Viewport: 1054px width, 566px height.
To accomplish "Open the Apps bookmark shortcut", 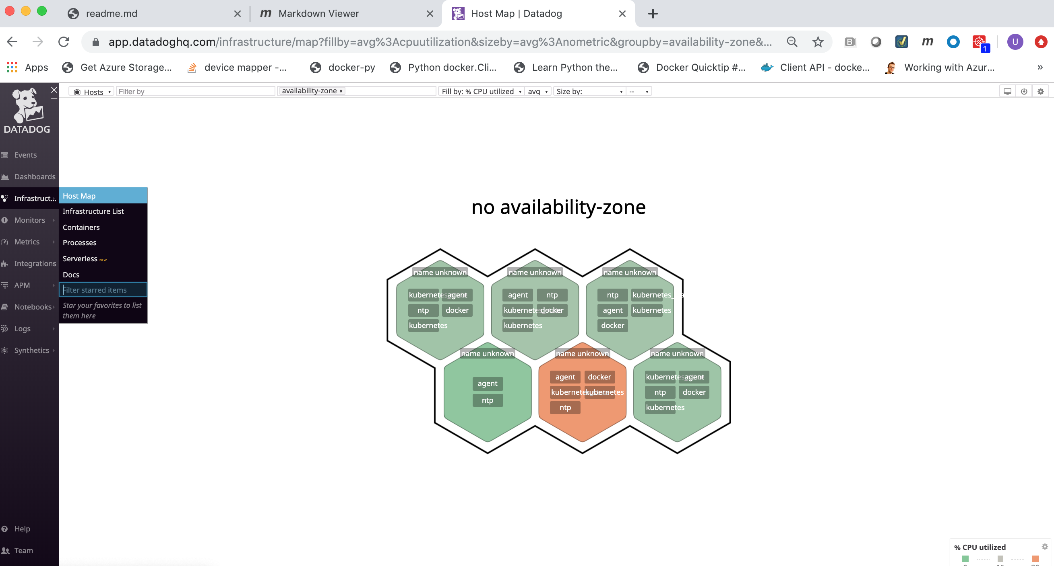I will click(27, 68).
